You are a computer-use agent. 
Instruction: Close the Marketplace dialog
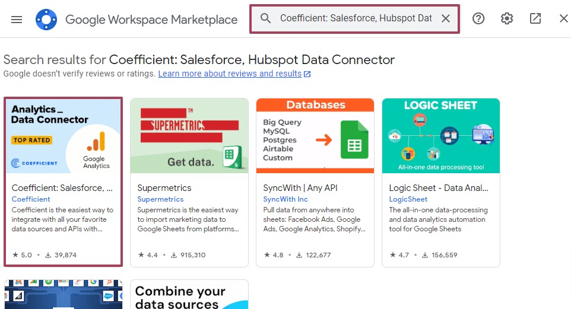coord(563,18)
